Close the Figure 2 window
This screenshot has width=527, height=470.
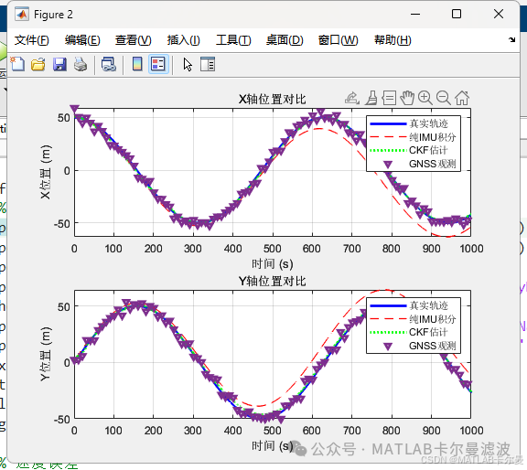pyautogui.click(x=499, y=14)
